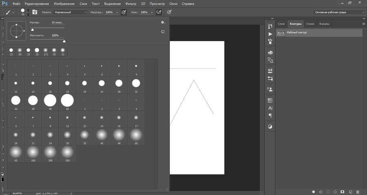Toggle the brush settings panel button
This screenshot has width=367, height=195.
point(35,12)
